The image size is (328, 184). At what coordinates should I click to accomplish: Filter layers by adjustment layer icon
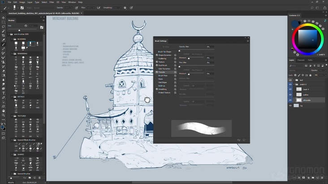point(310,66)
